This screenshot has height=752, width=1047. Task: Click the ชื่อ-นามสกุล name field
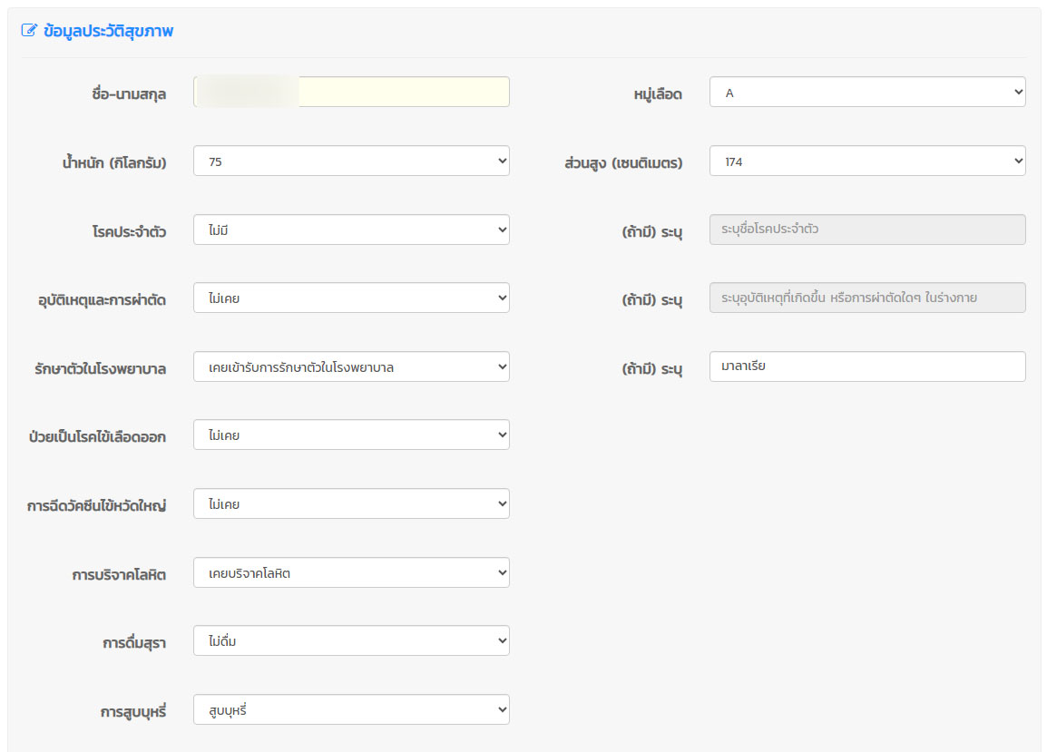(x=351, y=93)
